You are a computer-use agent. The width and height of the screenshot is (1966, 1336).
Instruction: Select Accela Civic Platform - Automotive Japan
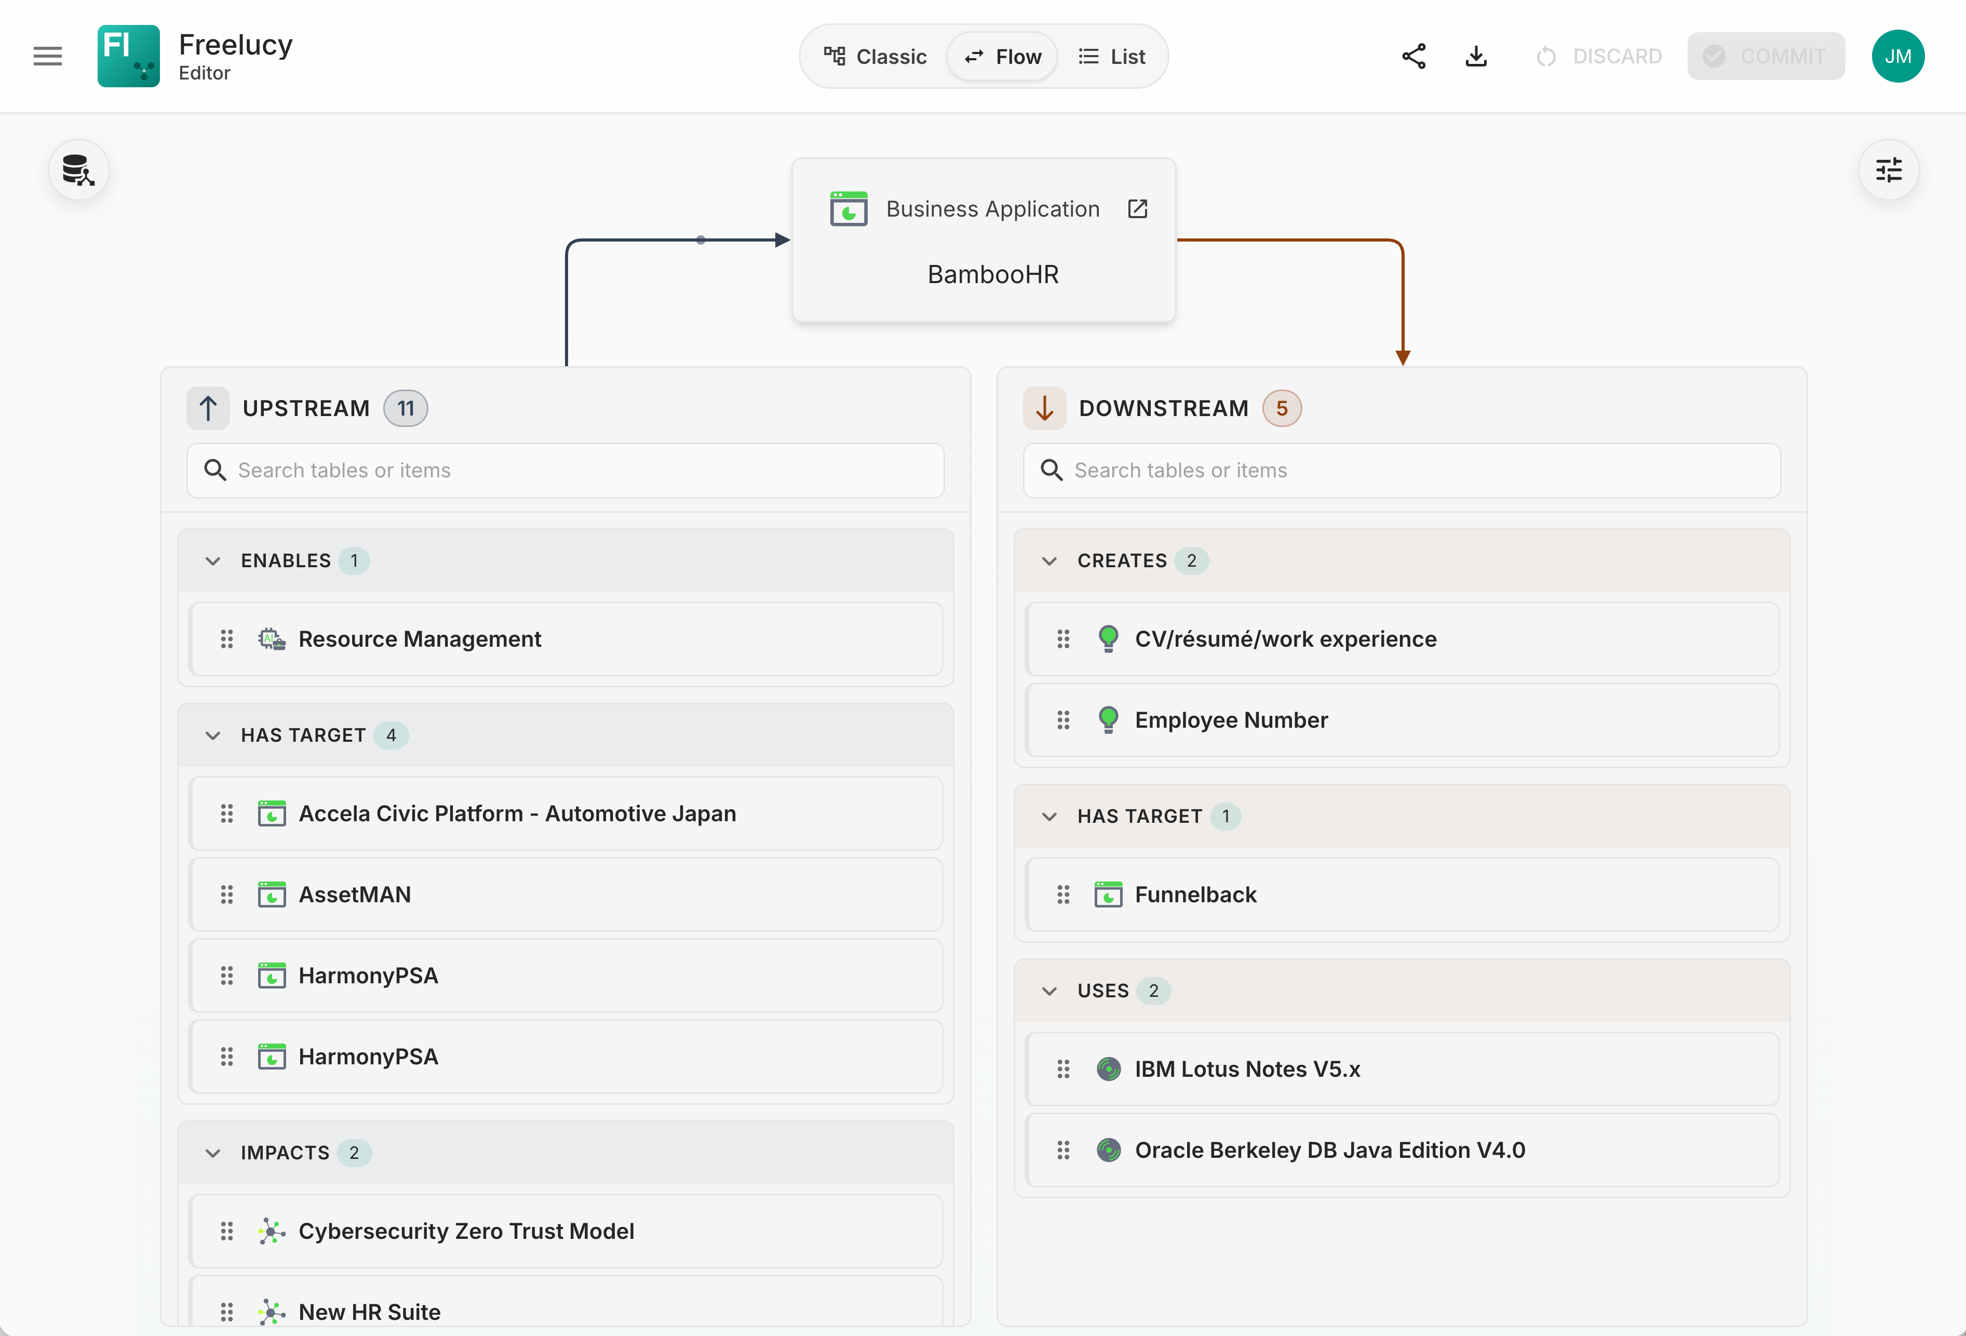pyautogui.click(x=566, y=813)
